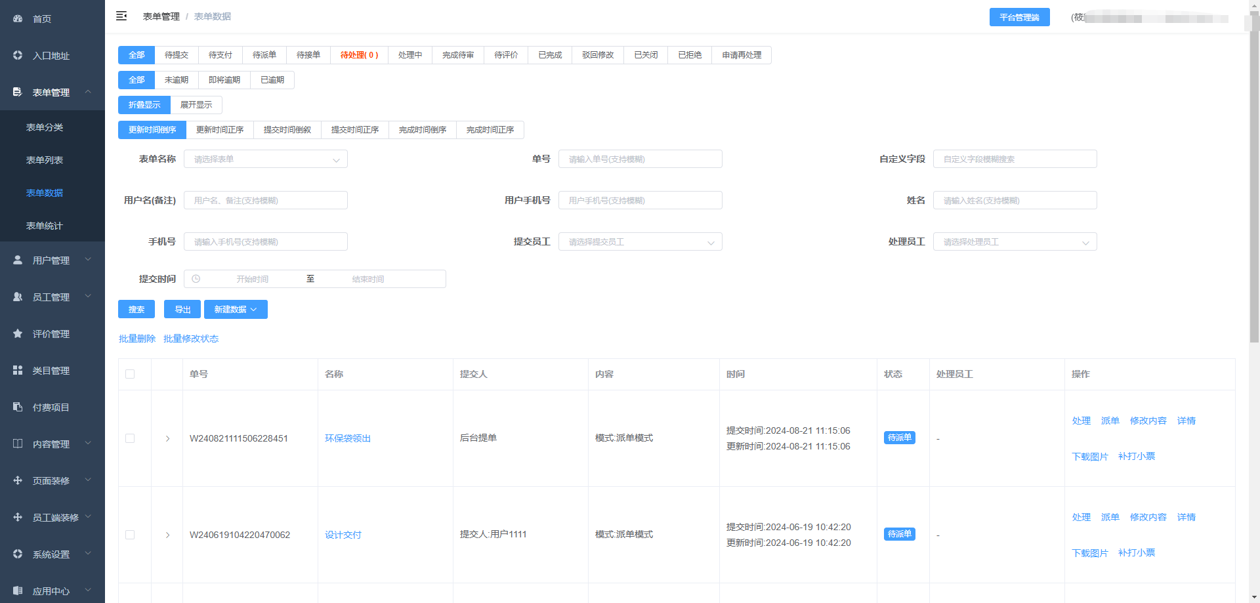This screenshot has height=603, width=1260.
Task: Click the 搜索 button
Action: pyautogui.click(x=136, y=310)
